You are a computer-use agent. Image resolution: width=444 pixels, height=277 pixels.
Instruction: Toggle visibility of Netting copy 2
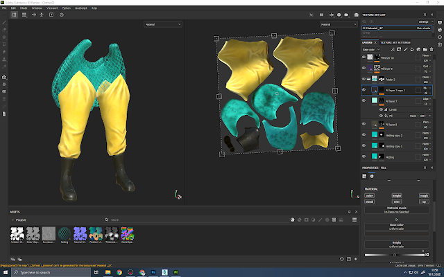coord(364,134)
